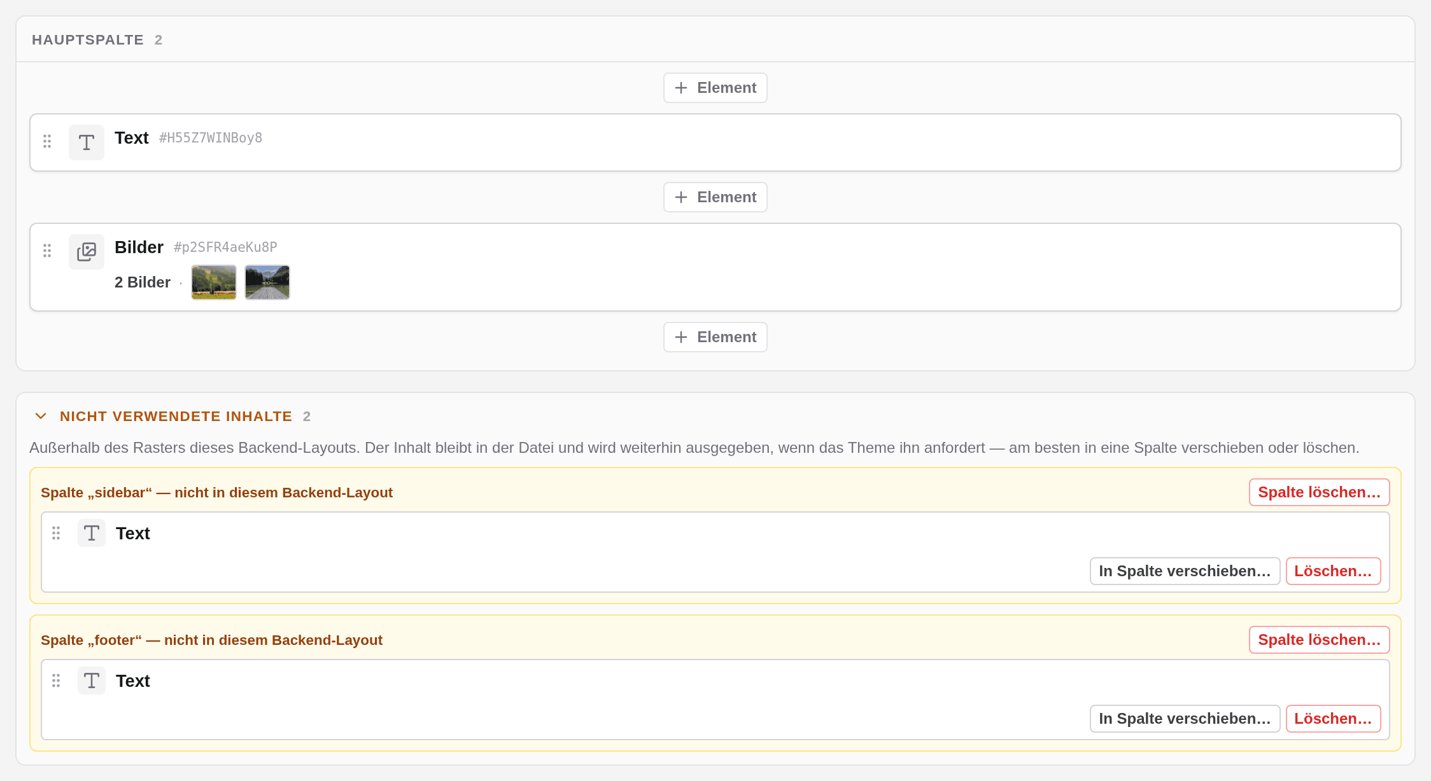Click drag handle of footer Text element
Screen dimensions: 1431x781
point(56,681)
